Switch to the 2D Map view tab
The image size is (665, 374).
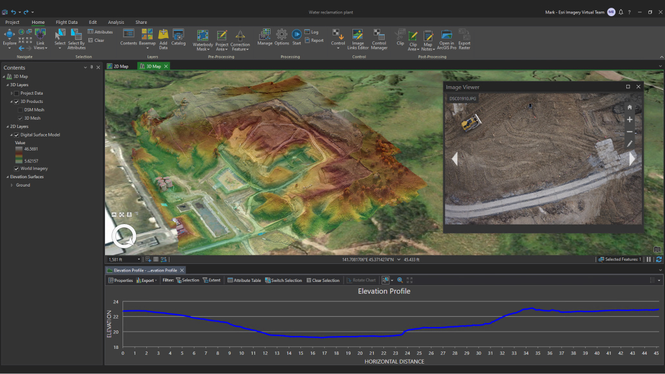(x=120, y=66)
